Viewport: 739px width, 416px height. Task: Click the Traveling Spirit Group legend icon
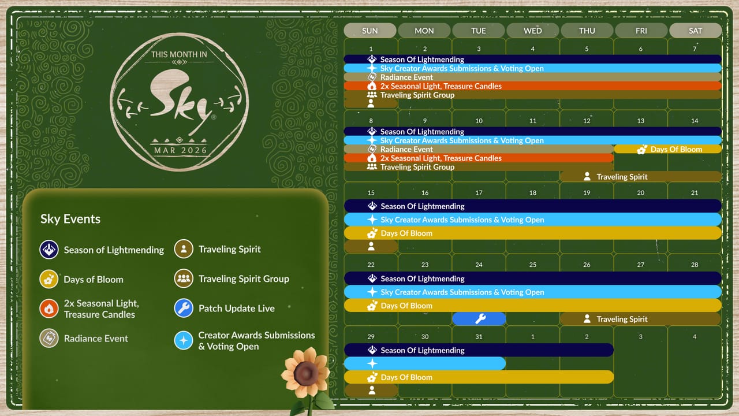tap(184, 278)
